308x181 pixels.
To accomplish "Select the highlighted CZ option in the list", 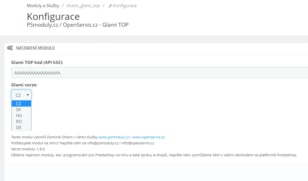I will (19, 103).
